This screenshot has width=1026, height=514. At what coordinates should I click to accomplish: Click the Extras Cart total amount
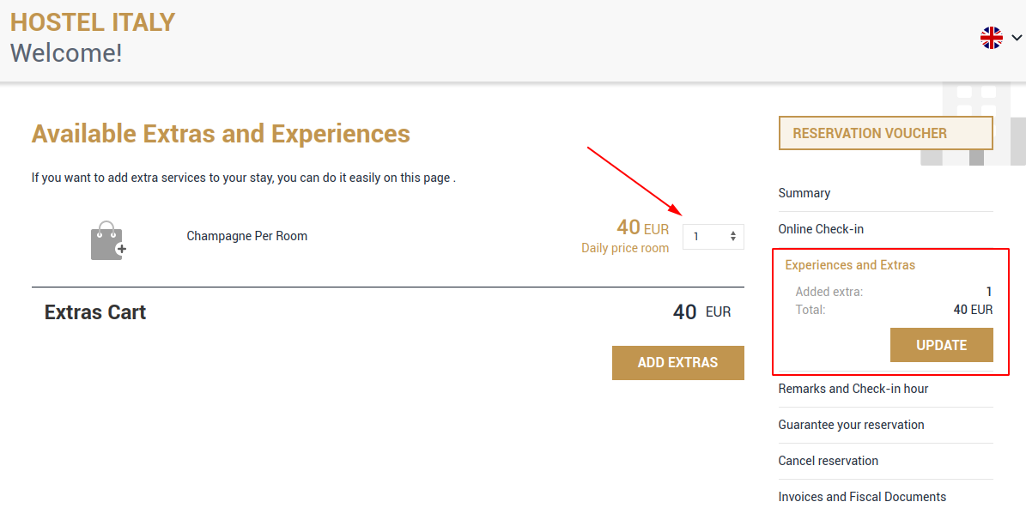pos(701,312)
